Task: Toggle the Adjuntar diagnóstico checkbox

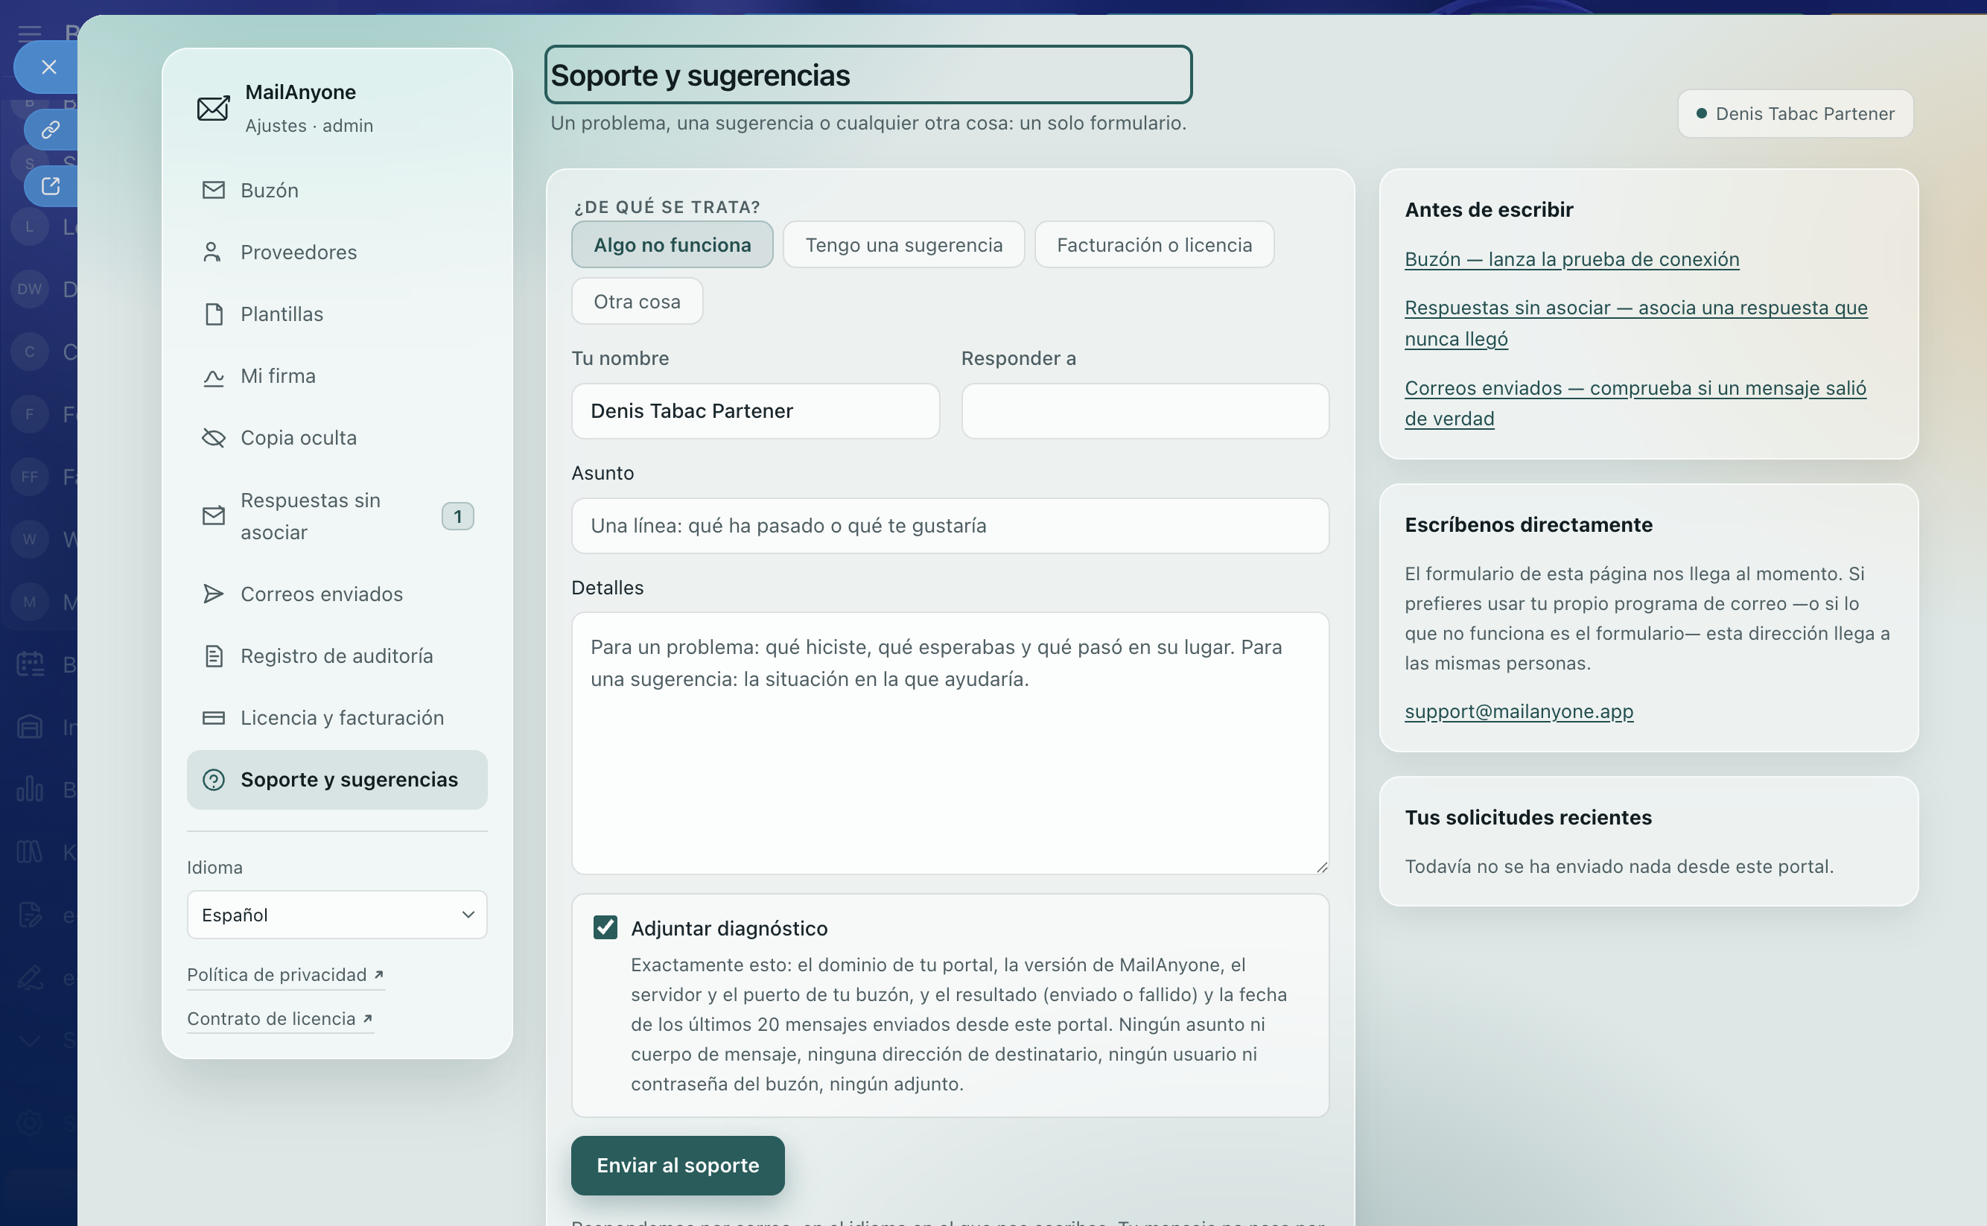Action: click(605, 927)
